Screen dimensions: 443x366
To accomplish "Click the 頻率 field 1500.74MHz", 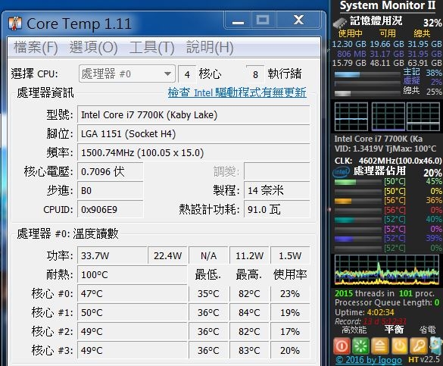I will [x=194, y=153].
